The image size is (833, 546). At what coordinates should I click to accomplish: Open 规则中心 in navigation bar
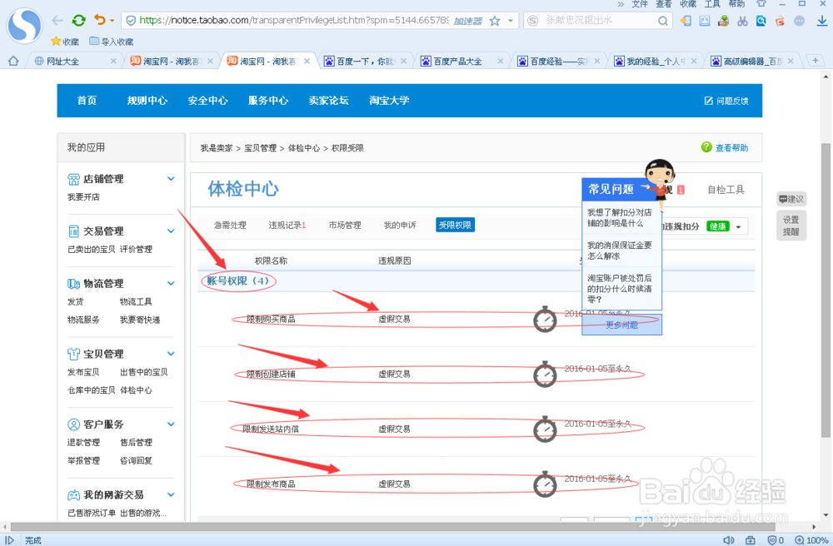click(x=147, y=100)
